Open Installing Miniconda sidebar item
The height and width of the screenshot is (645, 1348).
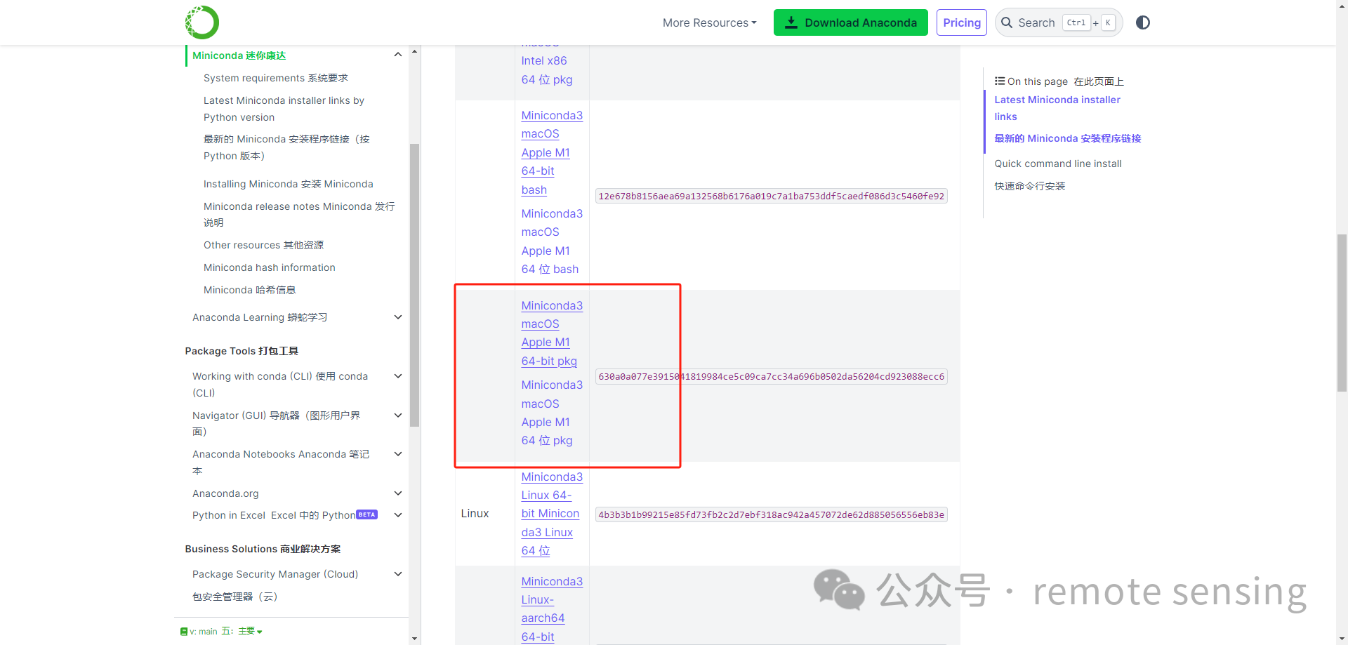(288, 184)
